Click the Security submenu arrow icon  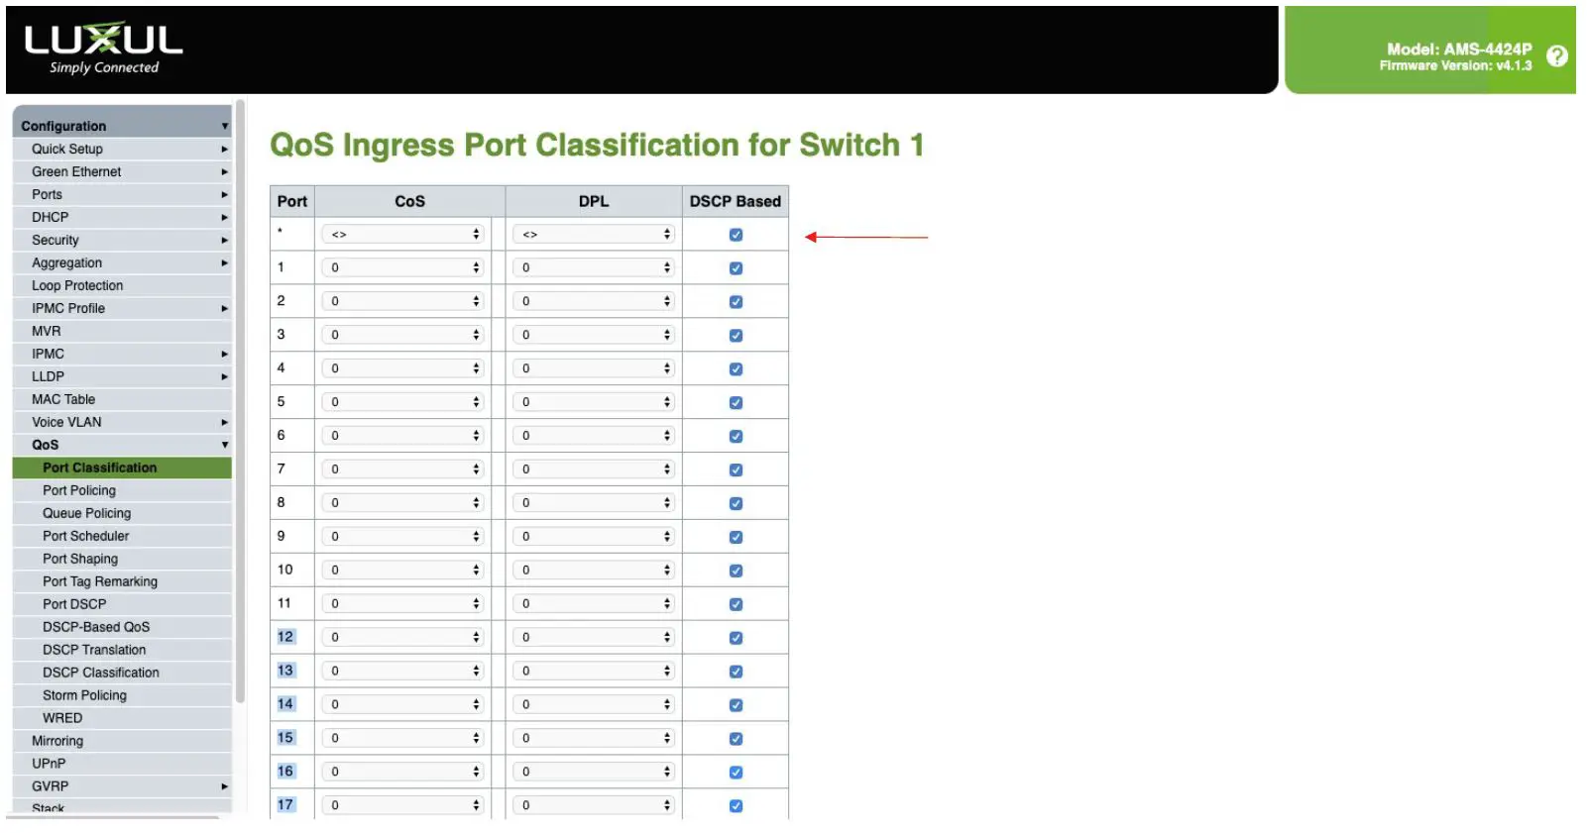pos(225,241)
